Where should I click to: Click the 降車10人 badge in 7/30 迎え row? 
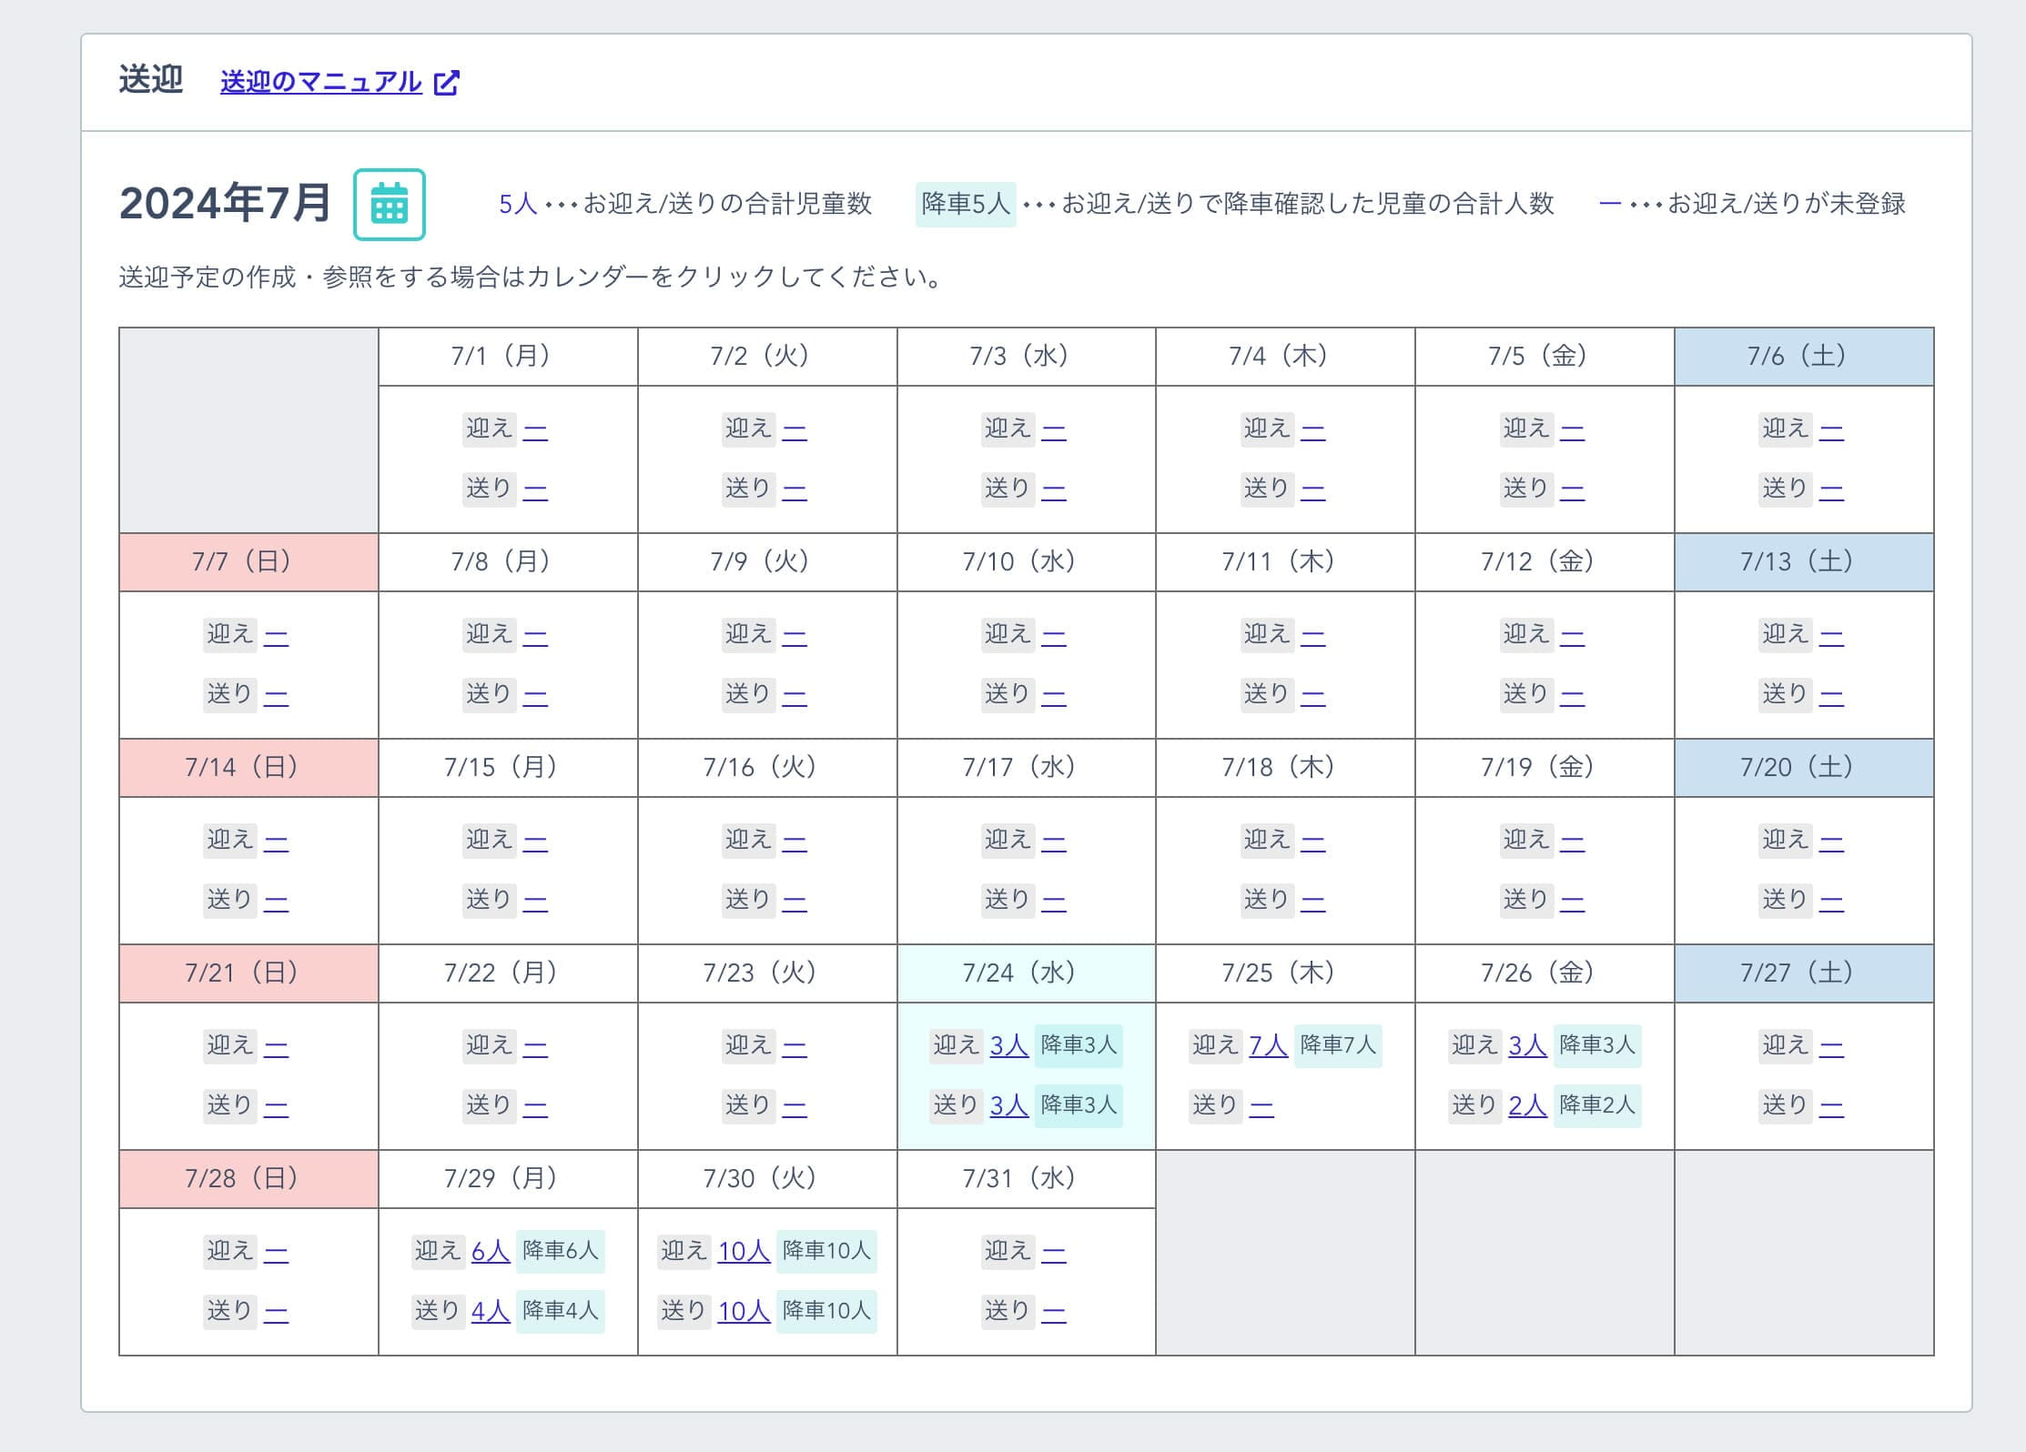[x=826, y=1251]
